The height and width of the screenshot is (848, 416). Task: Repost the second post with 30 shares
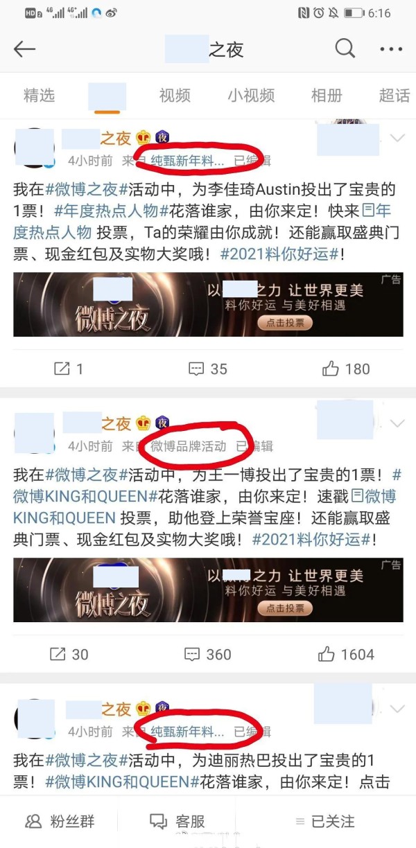tap(69, 654)
